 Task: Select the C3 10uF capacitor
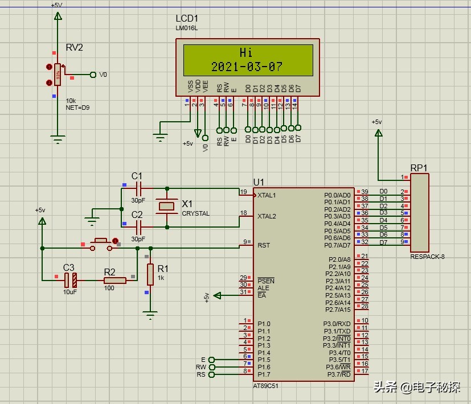click(69, 279)
